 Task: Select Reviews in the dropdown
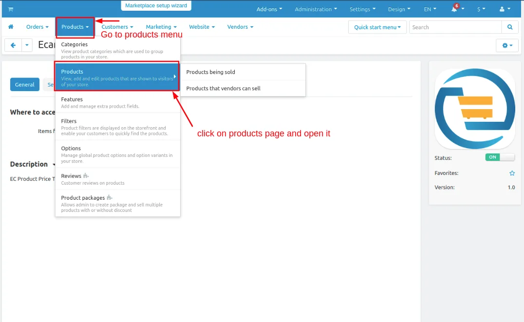(118, 179)
